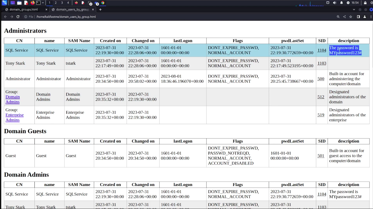373x209 pixels.
Task: Close the domain_users_by_group tab
Action: 93,10
